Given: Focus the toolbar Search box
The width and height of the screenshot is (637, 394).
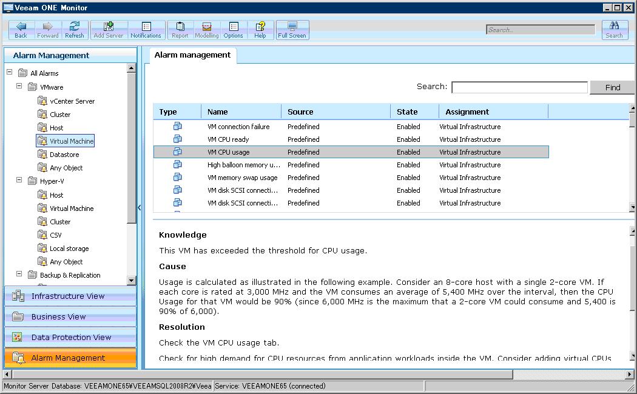Looking at the screenshot, I should tap(541, 30).
